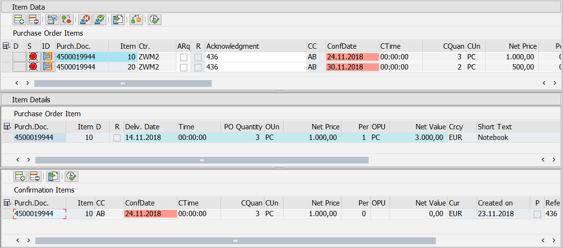
Task: Toggle the R checkbox in Purchase Order Item row
Action: point(117,138)
